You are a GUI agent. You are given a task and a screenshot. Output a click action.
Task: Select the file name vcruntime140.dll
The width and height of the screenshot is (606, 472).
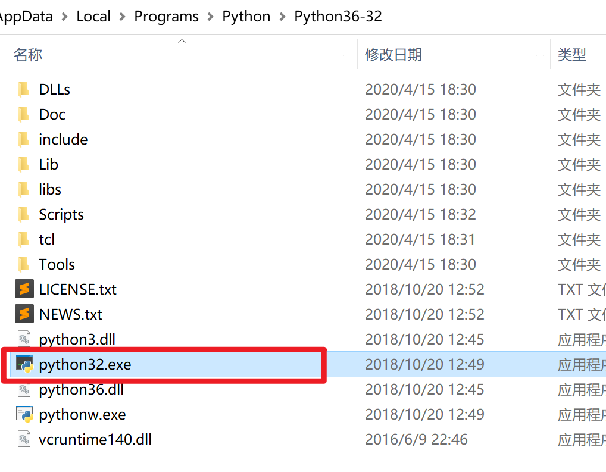click(95, 439)
